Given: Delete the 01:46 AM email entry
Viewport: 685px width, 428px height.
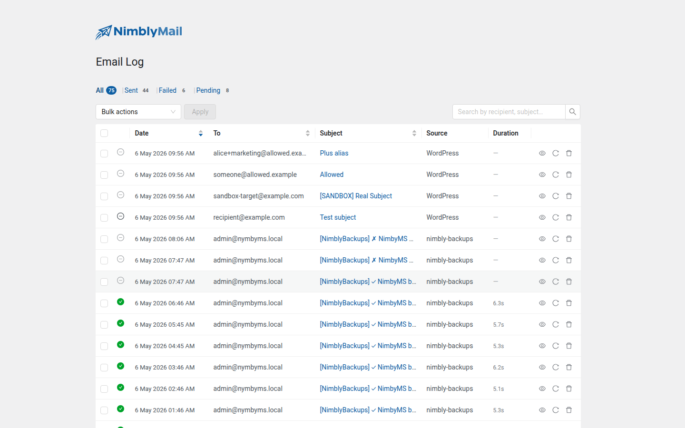Looking at the screenshot, I should [x=568, y=410].
